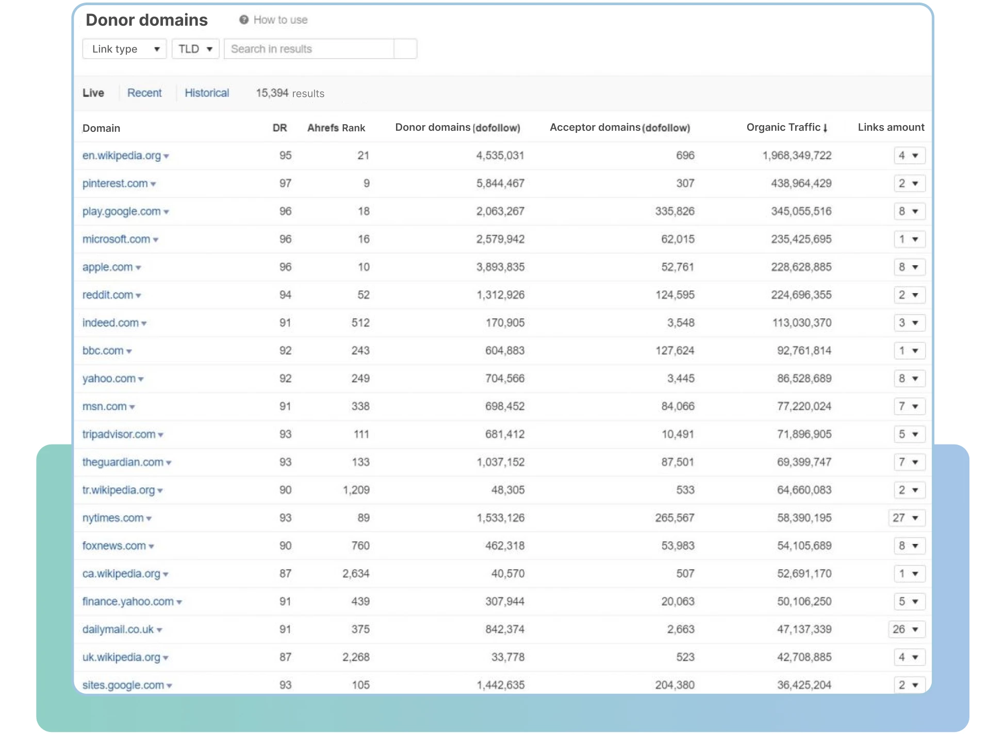Click the caret next to microsoft.com
1006x735 pixels.
(x=156, y=240)
